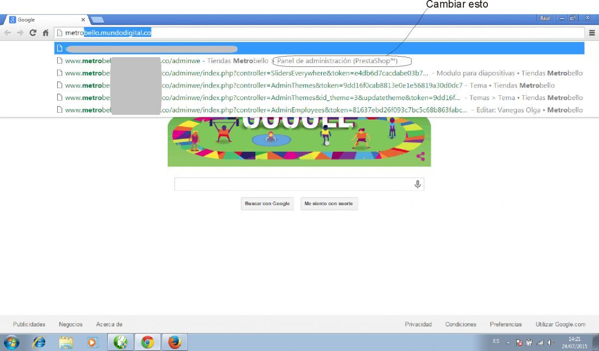
Task: Open the Windows Start menu orb
Action: coord(11,342)
